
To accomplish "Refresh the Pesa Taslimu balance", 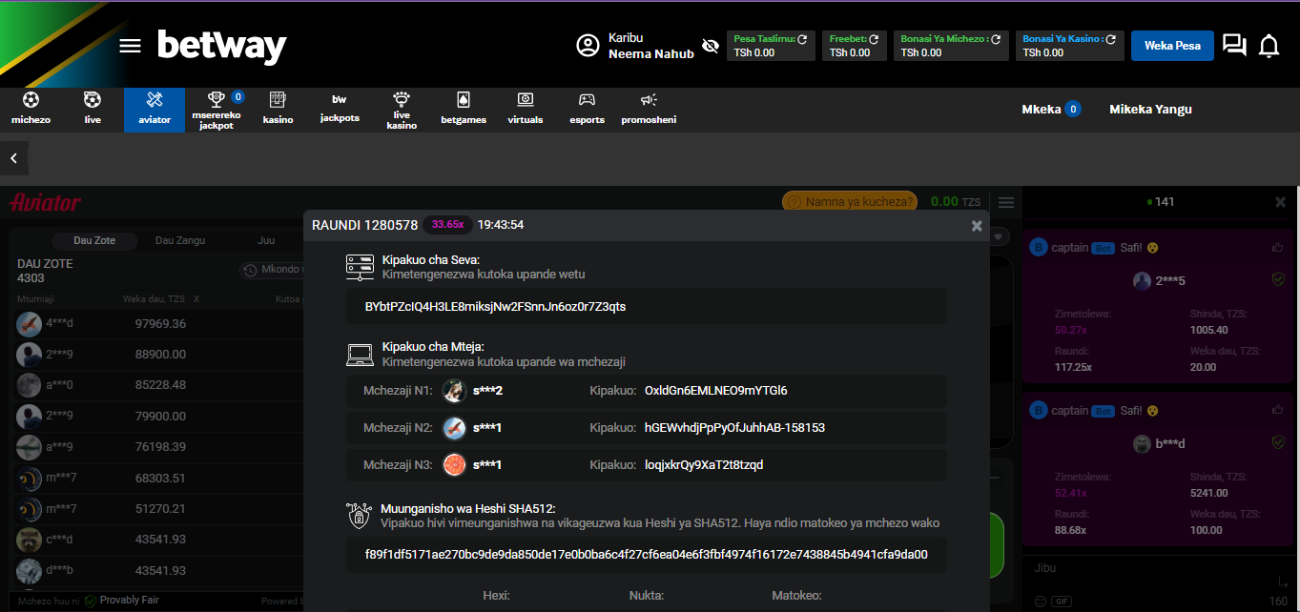I will point(802,39).
